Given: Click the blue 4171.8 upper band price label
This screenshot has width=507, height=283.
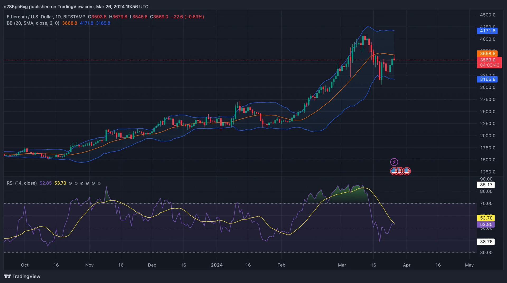Looking at the screenshot, I should (487, 31).
